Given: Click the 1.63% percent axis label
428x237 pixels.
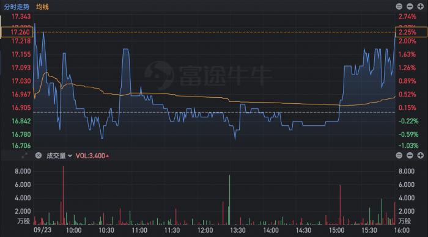Looking at the screenshot, I should 407,54.
